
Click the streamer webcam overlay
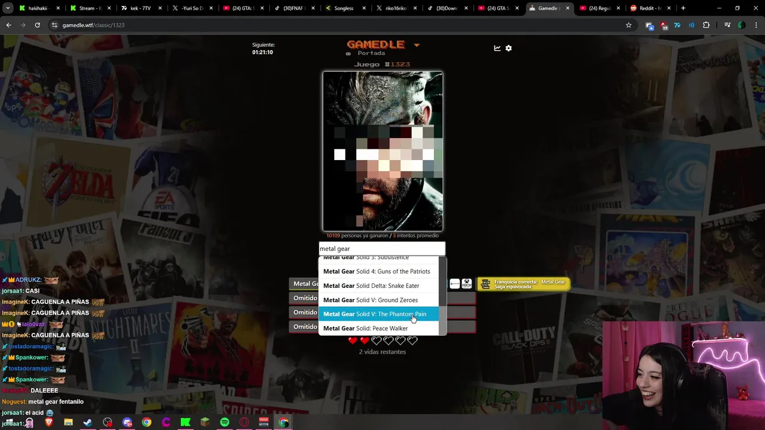[684, 375]
